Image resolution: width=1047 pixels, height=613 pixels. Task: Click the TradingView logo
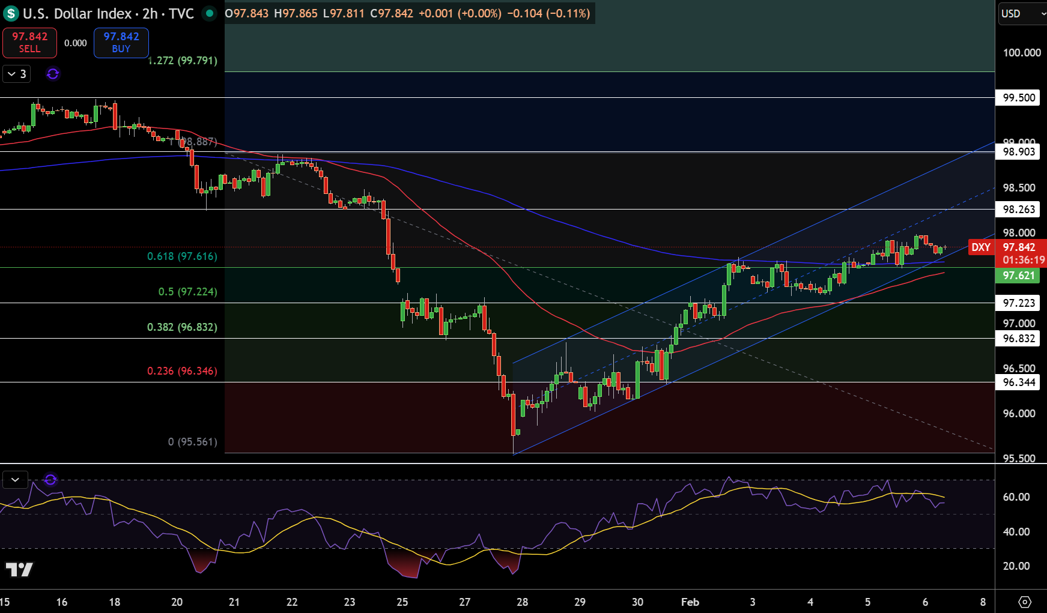click(19, 569)
